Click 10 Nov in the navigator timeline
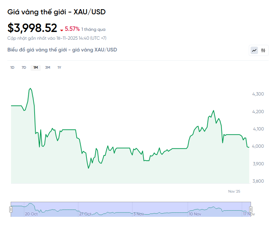Viewport: 276px width, 233px height. [195, 214]
